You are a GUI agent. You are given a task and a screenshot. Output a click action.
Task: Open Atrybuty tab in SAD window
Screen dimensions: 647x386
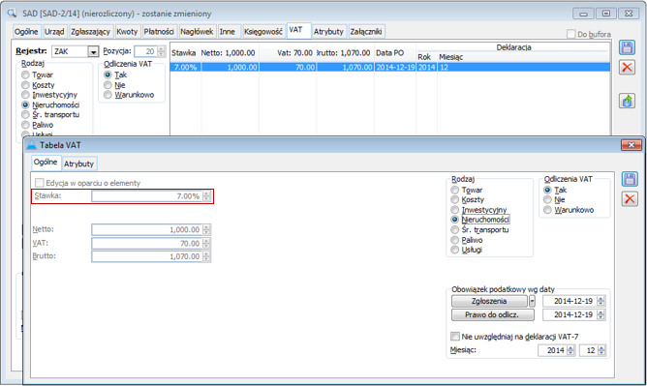click(328, 31)
